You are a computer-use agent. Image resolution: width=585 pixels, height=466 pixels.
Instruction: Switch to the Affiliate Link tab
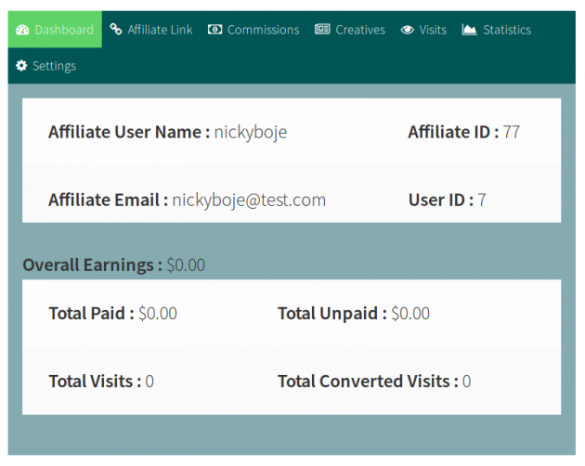click(151, 30)
